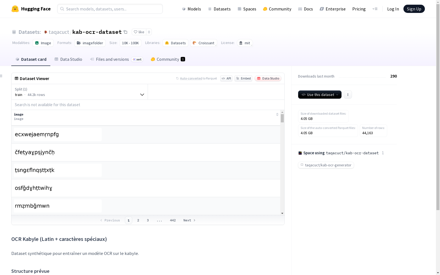Image resolution: width=440 pixels, height=275 pixels.
Task: Copy dataset name with the copy icon
Action: [x=125, y=32]
